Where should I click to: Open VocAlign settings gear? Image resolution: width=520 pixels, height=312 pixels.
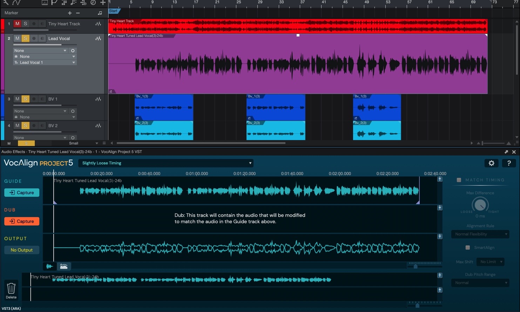[491, 163]
